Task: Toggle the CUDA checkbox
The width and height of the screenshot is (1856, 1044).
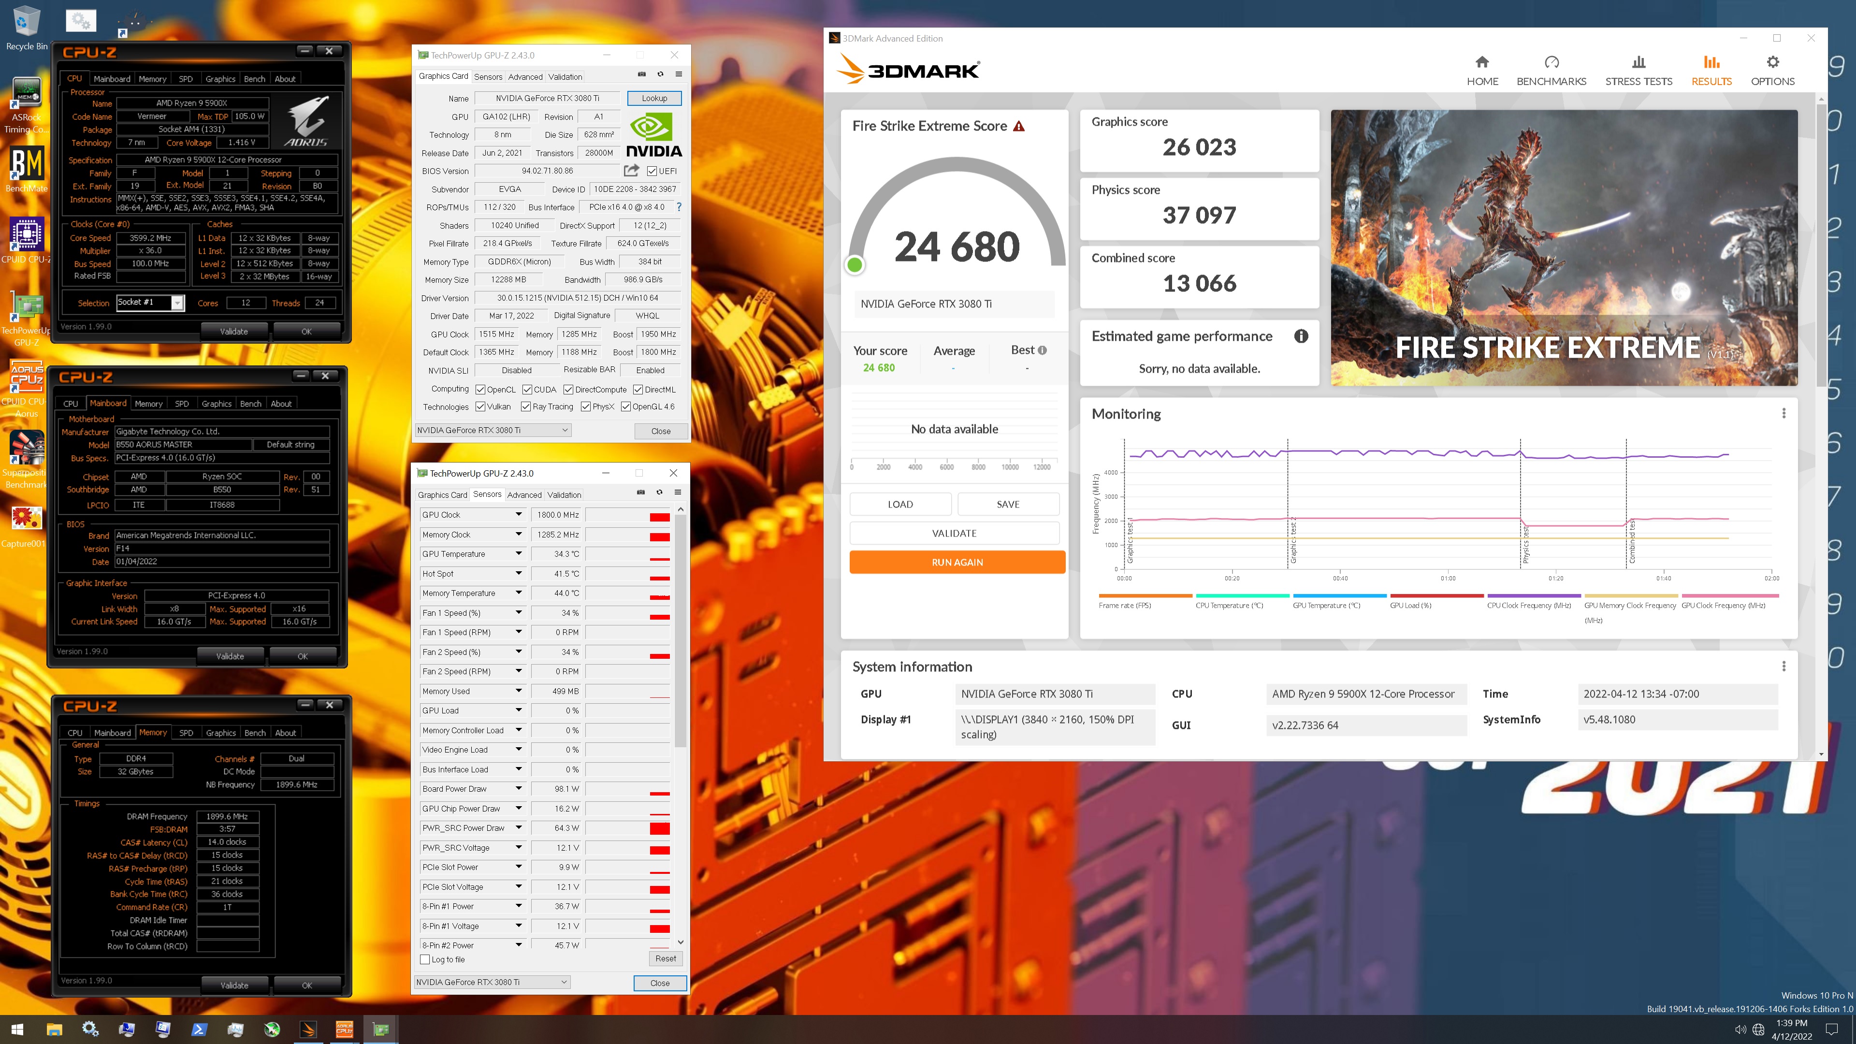Action: (x=527, y=390)
